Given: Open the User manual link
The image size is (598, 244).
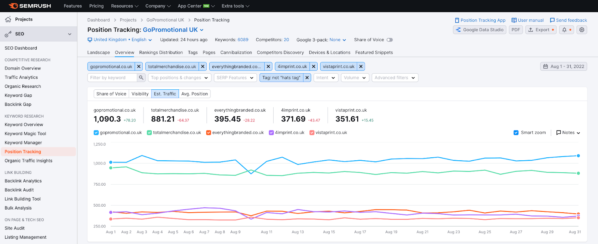Looking at the screenshot, I should click(x=527, y=20).
